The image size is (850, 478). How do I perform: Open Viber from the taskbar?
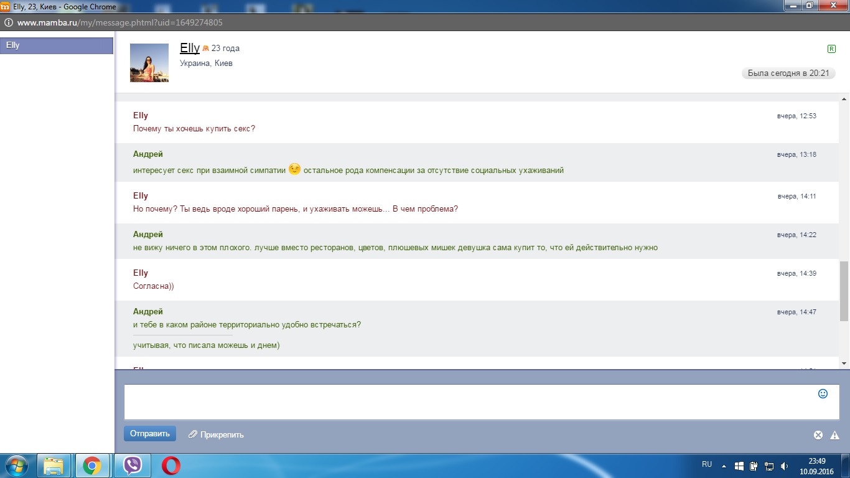click(x=133, y=466)
